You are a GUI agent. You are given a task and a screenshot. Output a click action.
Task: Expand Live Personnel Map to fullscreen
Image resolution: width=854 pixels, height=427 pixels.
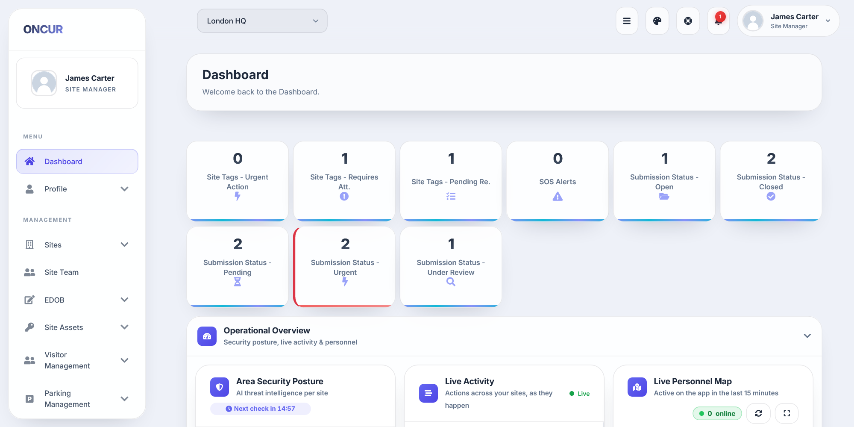[x=787, y=413]
